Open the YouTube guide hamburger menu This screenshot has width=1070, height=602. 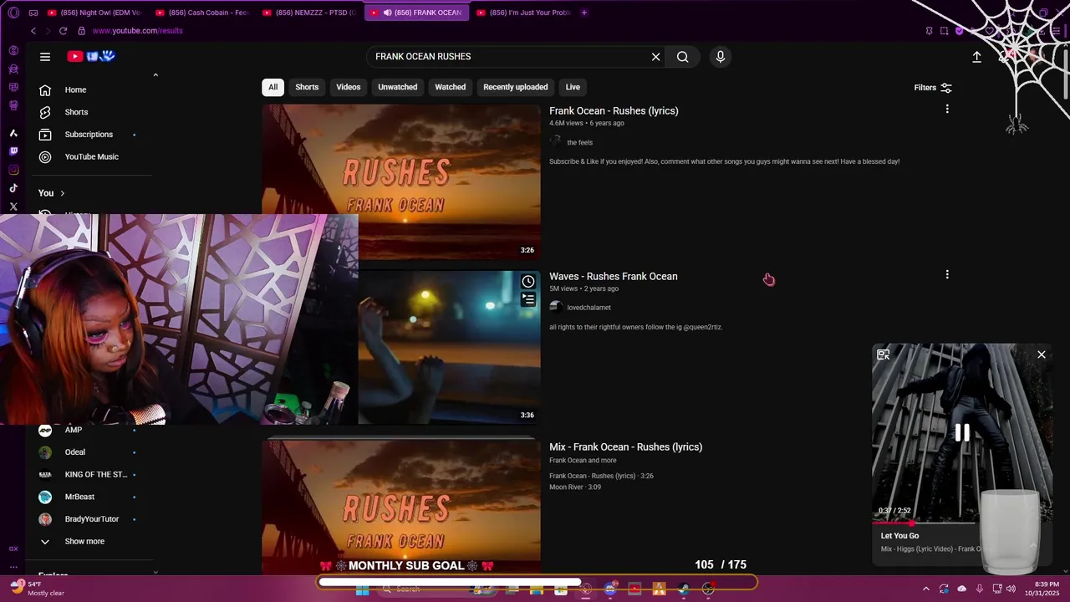[x=45, y=57]
